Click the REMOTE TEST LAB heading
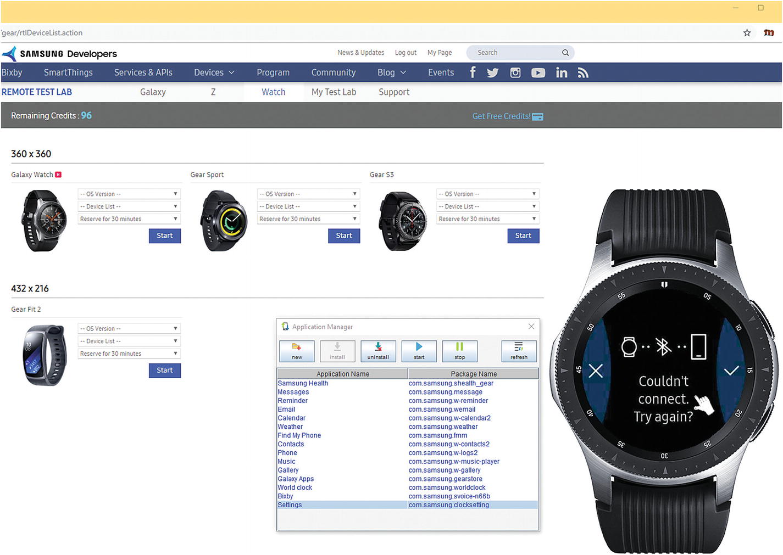 tap(37, 92)
